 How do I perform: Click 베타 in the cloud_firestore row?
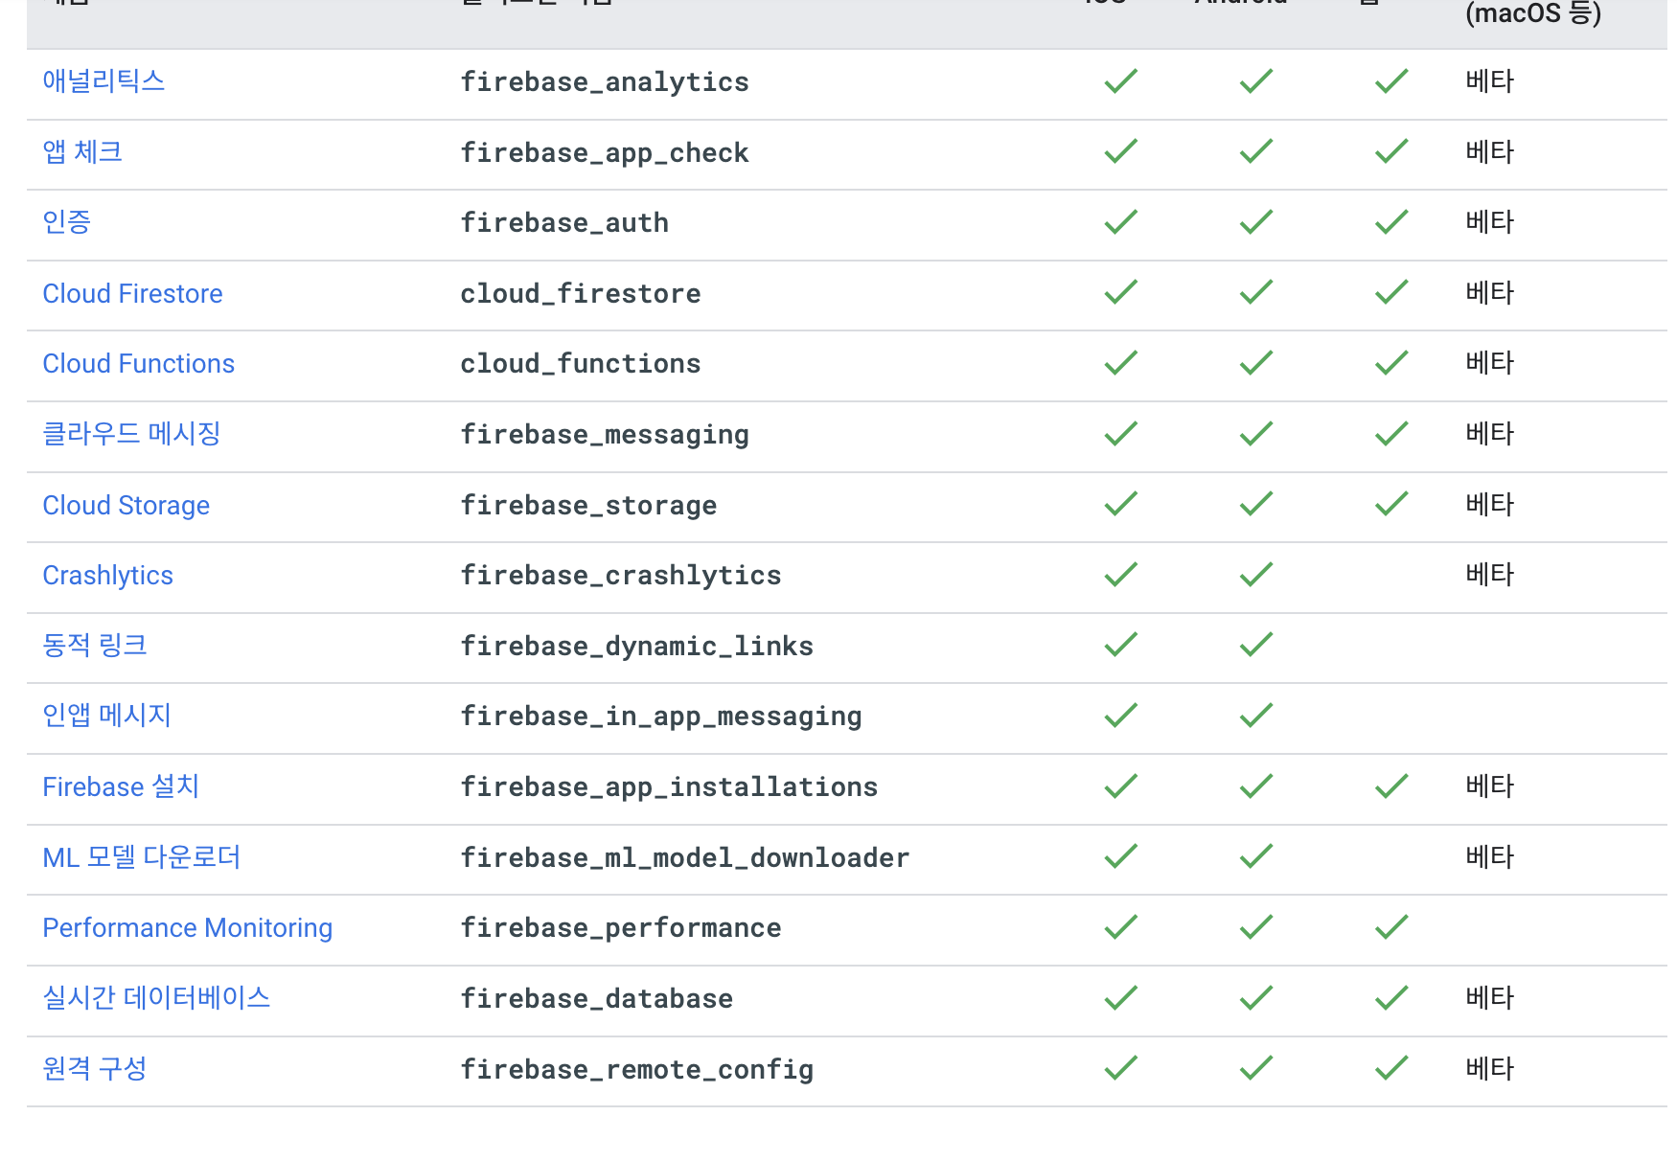click(x=1490, y=292)
